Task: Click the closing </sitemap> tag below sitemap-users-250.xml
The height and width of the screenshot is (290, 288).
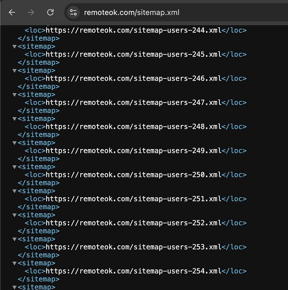Action: (x=39, y=183)
